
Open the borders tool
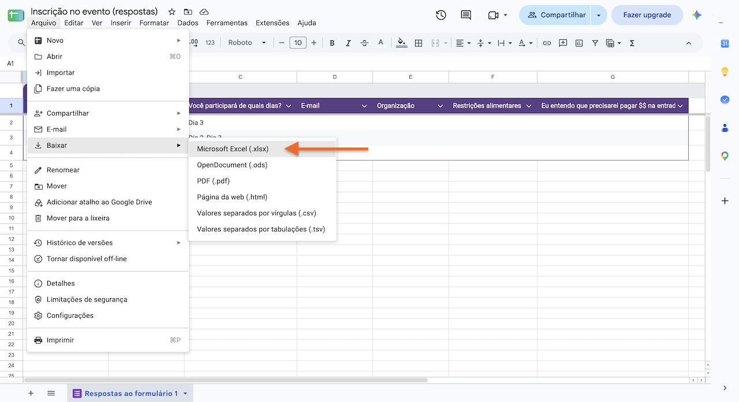[x=419, y=43]
